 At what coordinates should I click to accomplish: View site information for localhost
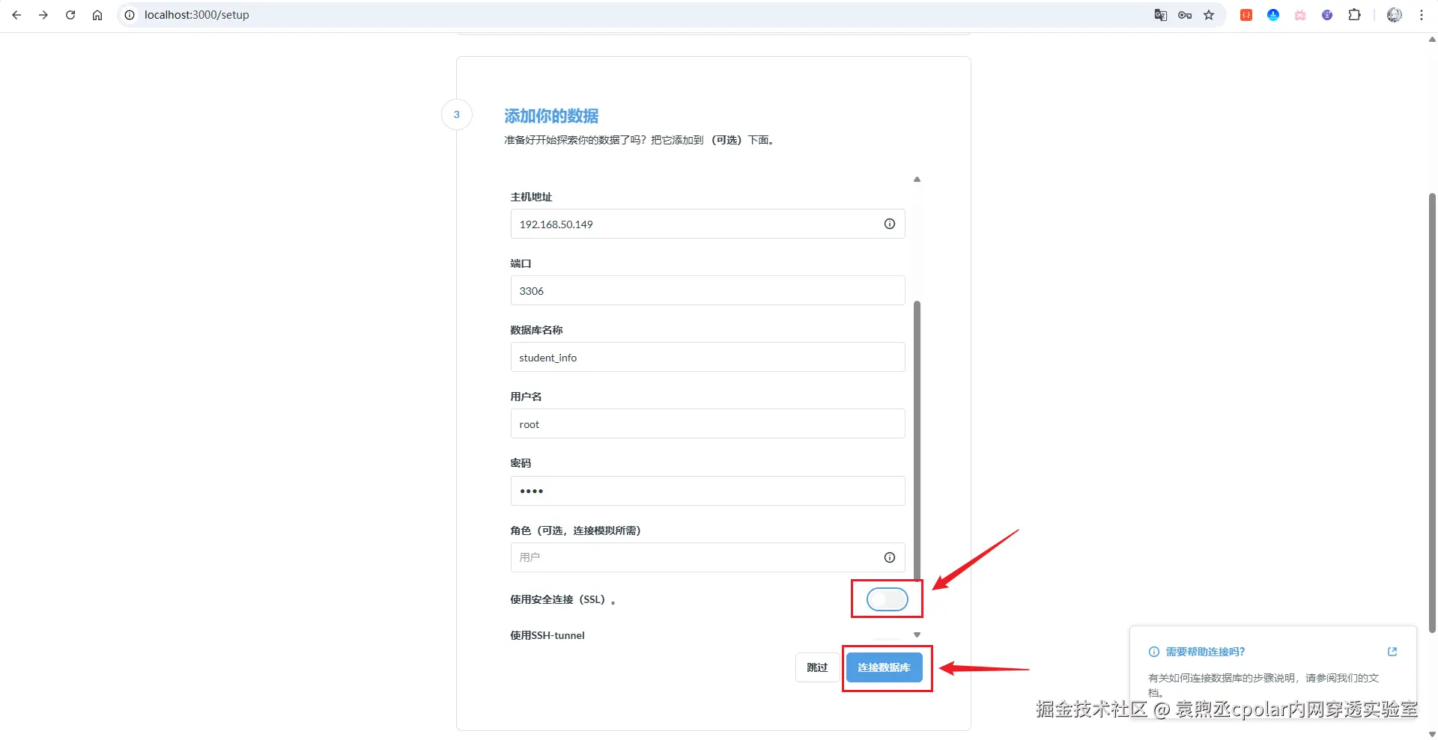tap(130, 15)
